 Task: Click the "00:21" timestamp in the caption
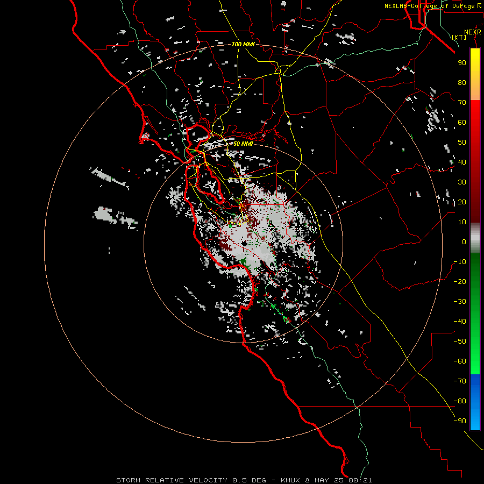tap(360, 480)
